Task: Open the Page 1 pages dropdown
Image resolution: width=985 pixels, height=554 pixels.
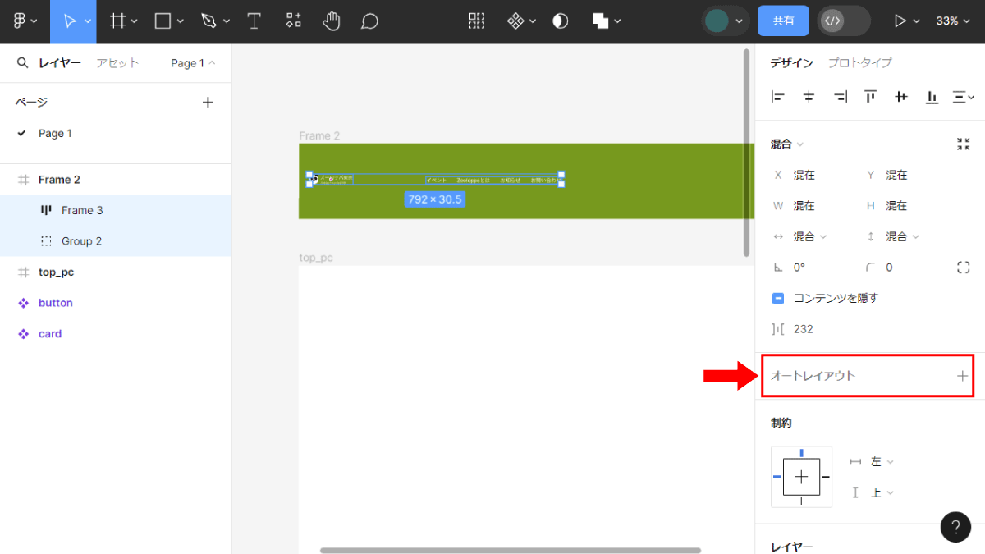Action: click(193, 62)
